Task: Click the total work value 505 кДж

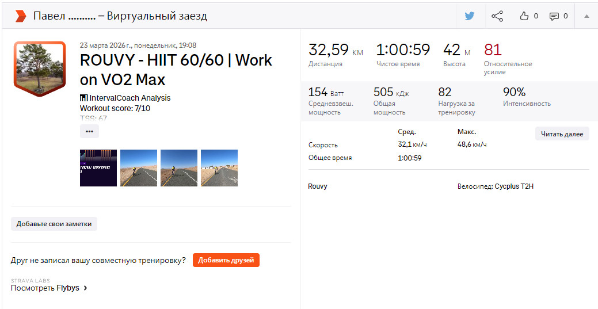Action: point(391,92)
